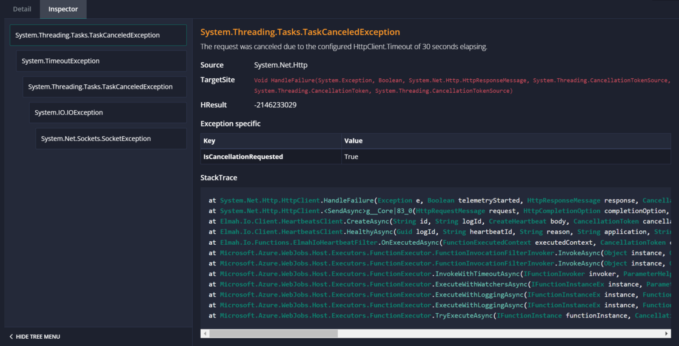Click the Exception specific heading

point(230,124)
